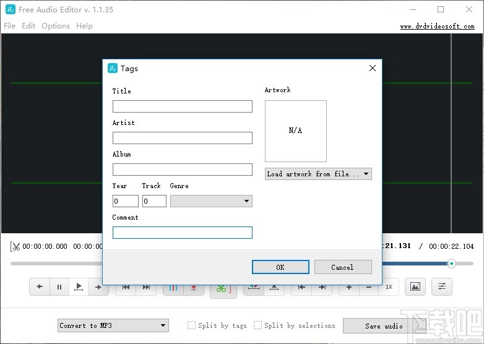
Task: Open the Help menu
Action: [84, 26]
